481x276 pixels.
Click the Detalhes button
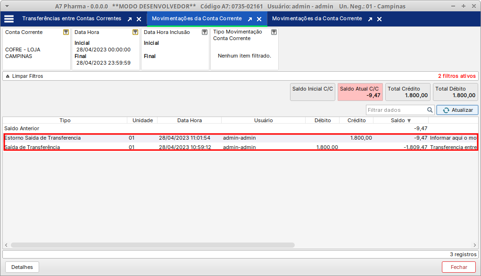22,267
